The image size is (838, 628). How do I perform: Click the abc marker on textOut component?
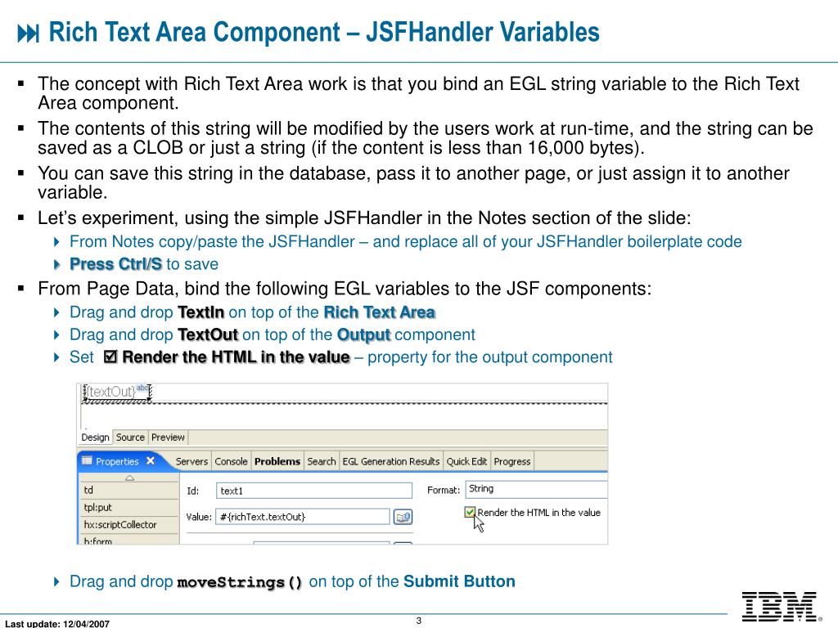click(x=142, y=388)
